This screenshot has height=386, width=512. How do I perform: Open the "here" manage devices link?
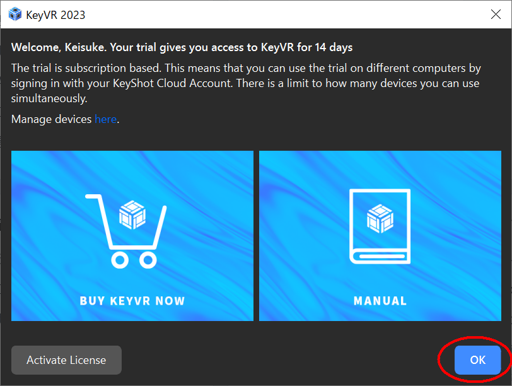pyautogui.click(x=105, y=119)
